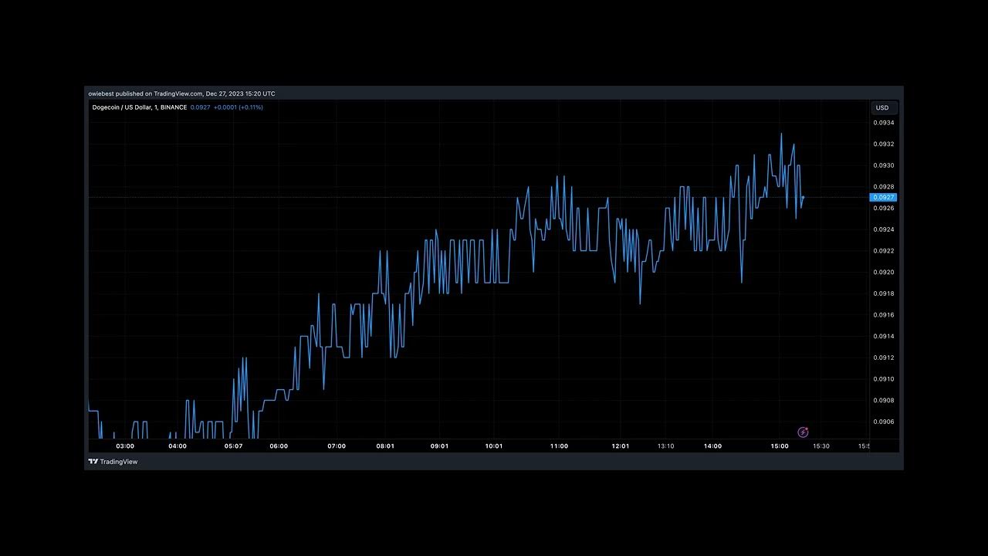Click the pink lightning bolt icon

click(803, 432)
